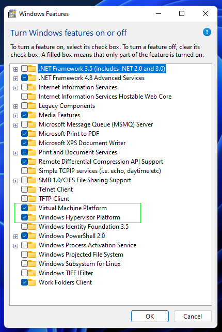The width and height of the screenshot is (222, 332).
Task: Expand the Internet Information Services node
Action: (15, 88)
